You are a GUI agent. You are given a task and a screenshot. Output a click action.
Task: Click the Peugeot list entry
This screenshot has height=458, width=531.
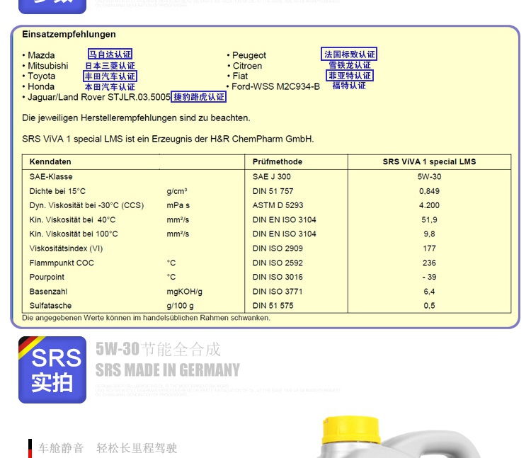pos(246,55)
